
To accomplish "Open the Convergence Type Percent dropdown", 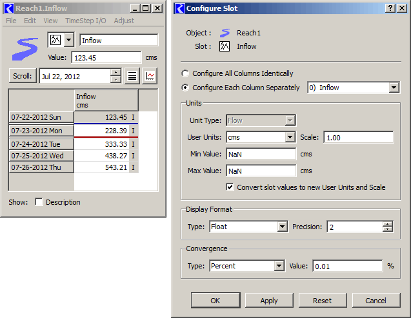I will click(x=247, y=266).
